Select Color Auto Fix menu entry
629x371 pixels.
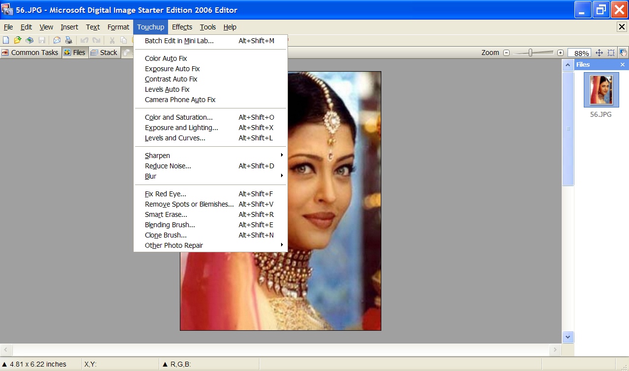(x=166, y=58)
